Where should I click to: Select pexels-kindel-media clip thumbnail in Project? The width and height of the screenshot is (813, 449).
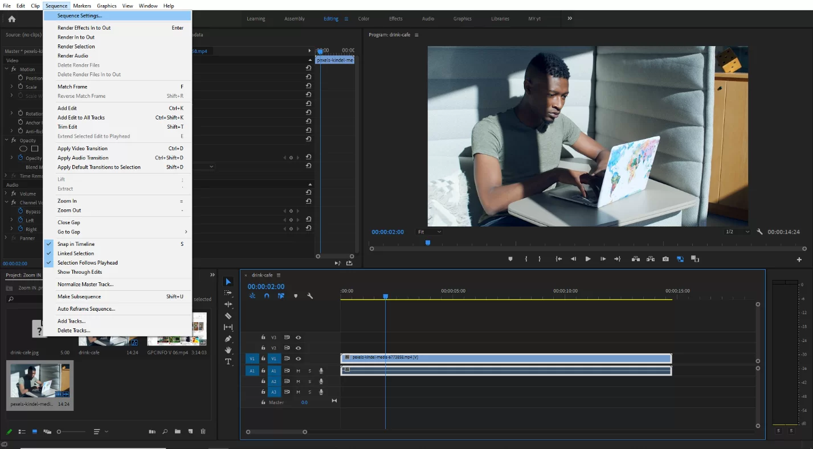click(x=39, y=381)
